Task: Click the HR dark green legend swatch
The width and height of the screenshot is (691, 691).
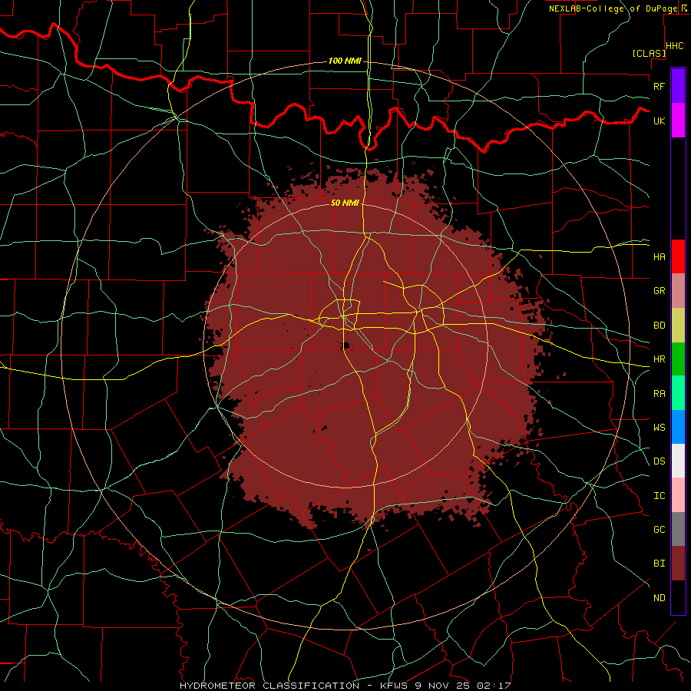Action: tap(678, 359)
